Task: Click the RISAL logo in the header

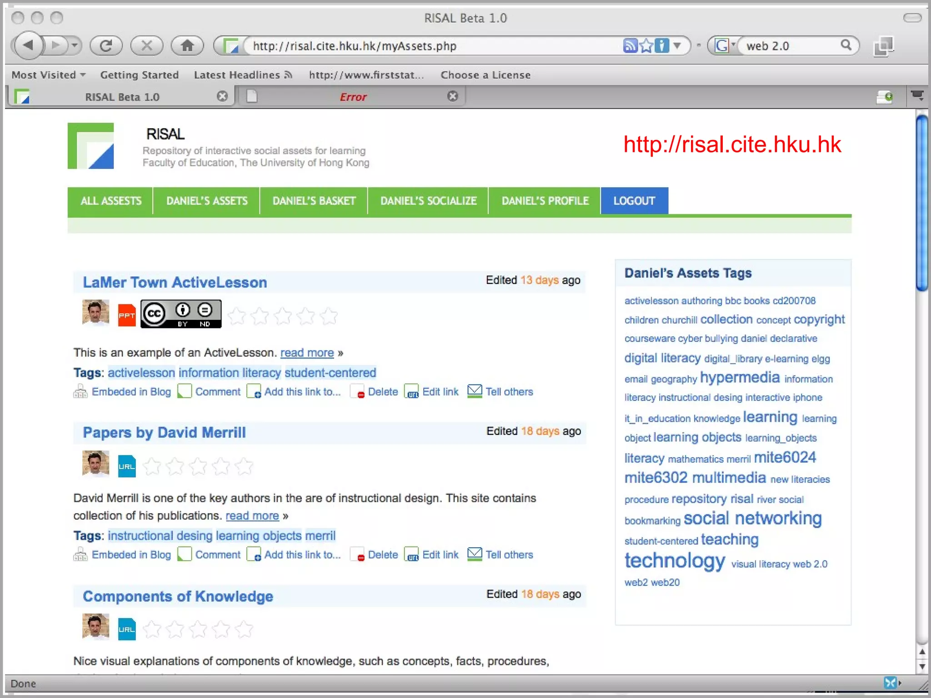Action: click(x=90, y=146)
